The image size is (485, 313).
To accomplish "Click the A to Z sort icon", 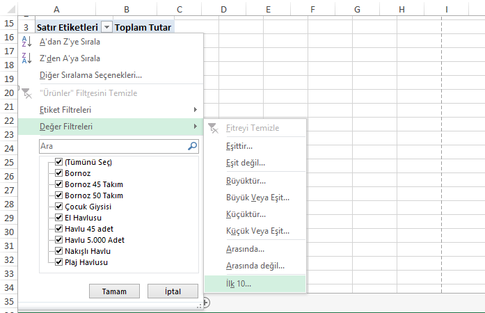I will click(x=26, y=42).
